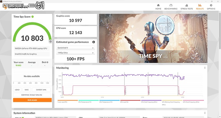221x118 pixels.
Task: Click the Your score value 10 803
Action: coord(18,66)
